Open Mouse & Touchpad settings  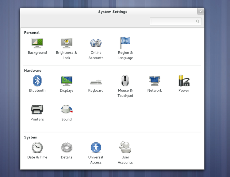click(x=125, y=81)
